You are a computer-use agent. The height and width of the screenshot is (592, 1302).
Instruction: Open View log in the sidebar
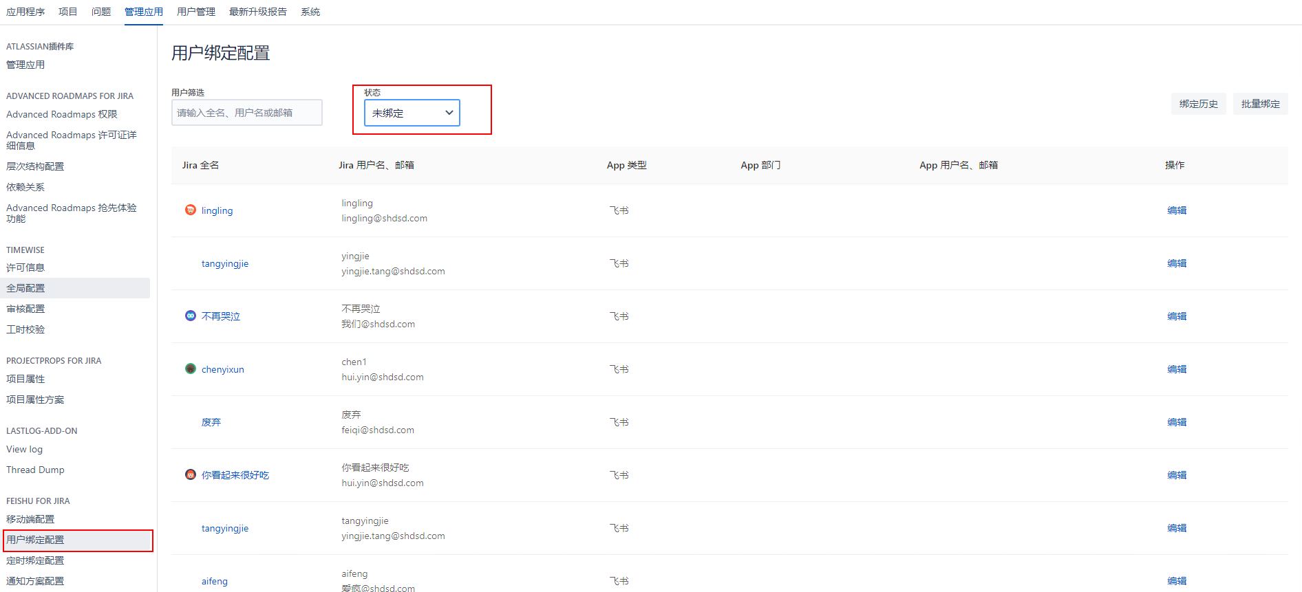(x=24, y=449)
